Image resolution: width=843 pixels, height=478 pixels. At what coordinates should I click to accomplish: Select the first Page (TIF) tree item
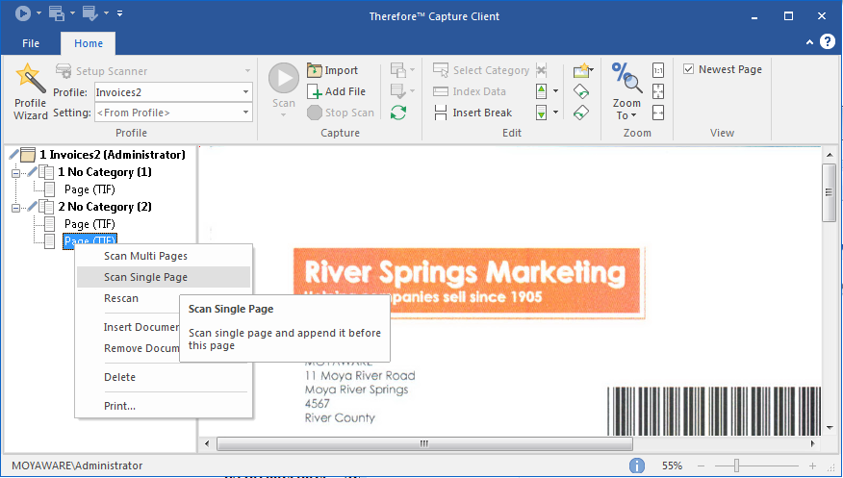click(x=89, y=189)
